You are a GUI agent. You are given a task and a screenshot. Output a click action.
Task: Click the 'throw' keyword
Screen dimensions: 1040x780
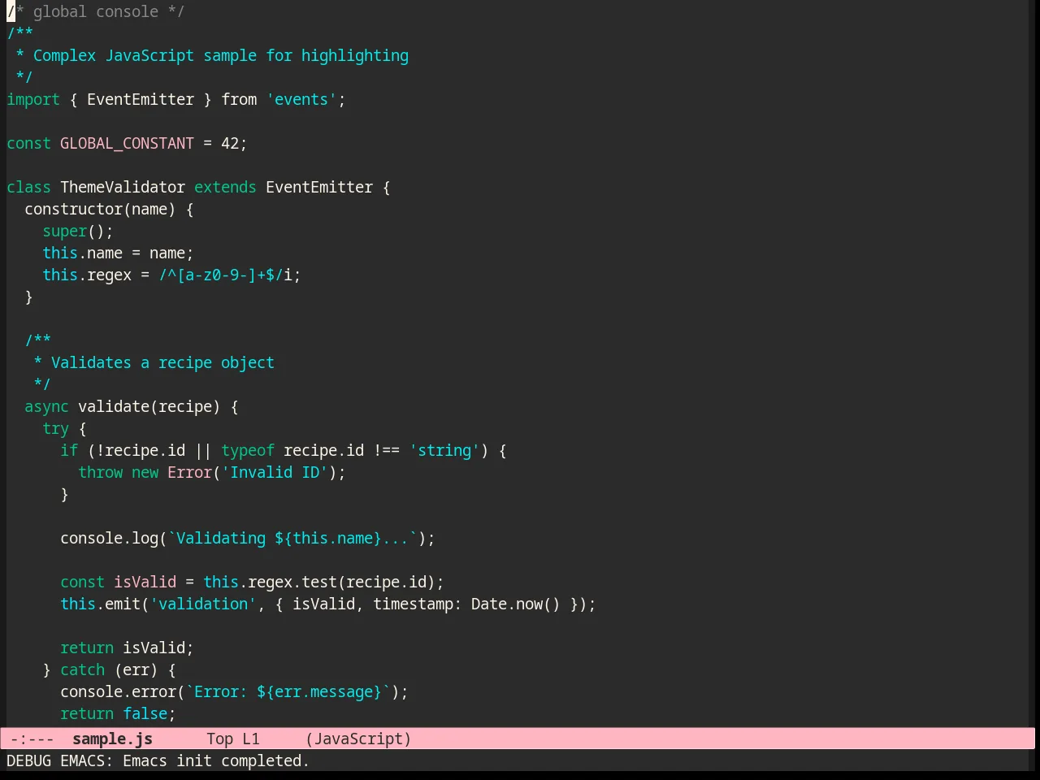pos(100,472)
